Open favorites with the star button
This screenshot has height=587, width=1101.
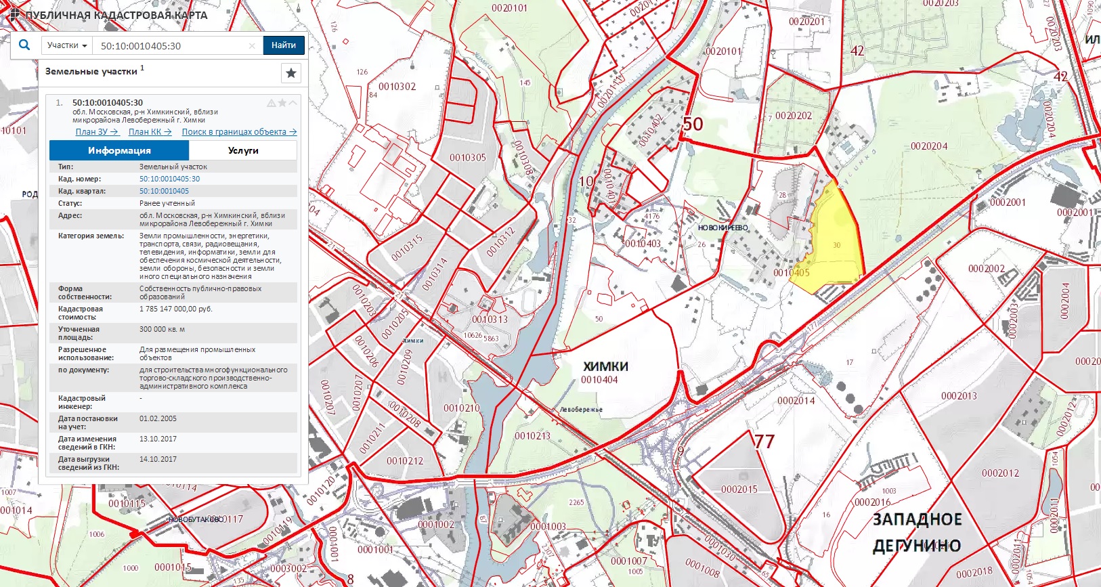coord(290,73)
